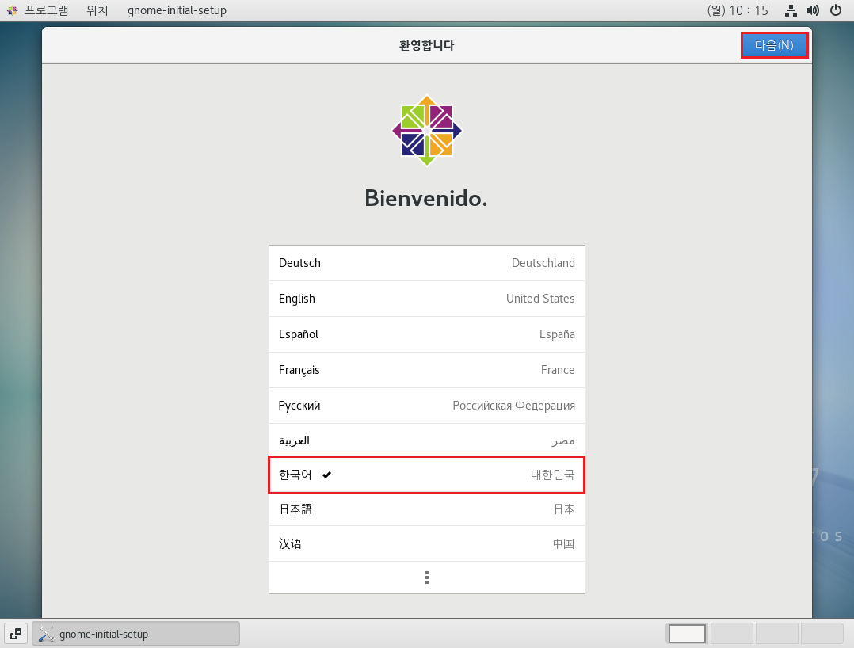Open the power icon menu

(x=836, y=10)
